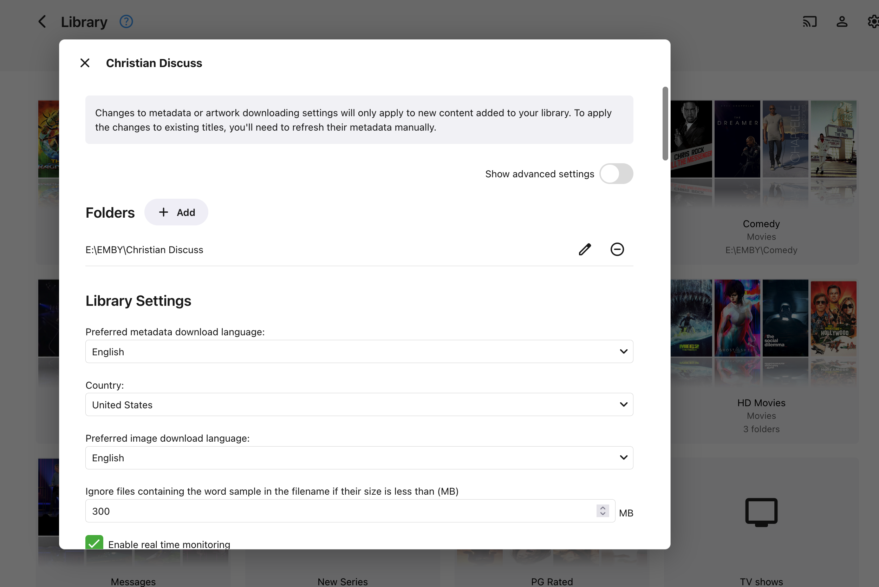879x587 pixels.
Task: Open the Country dropdown
Action: pyautogui.click(x=359, y=405)
